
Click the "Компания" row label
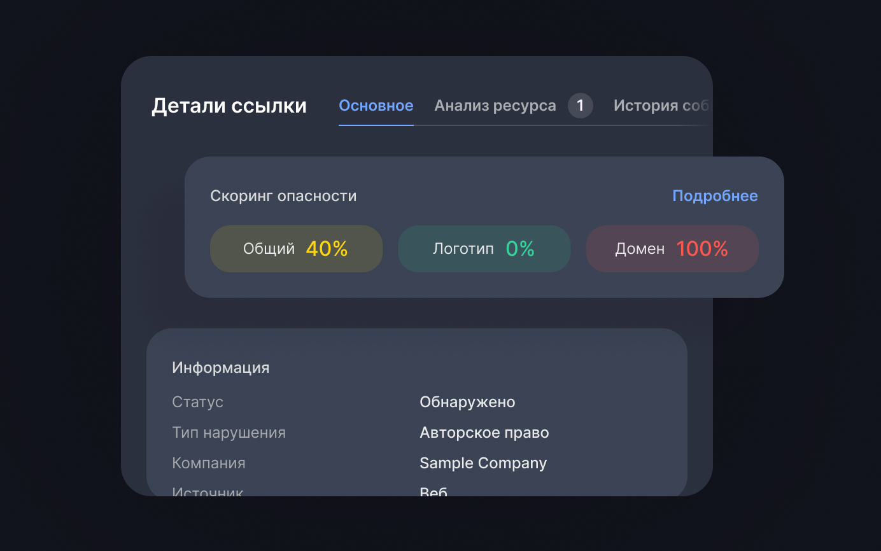(209, 463)
